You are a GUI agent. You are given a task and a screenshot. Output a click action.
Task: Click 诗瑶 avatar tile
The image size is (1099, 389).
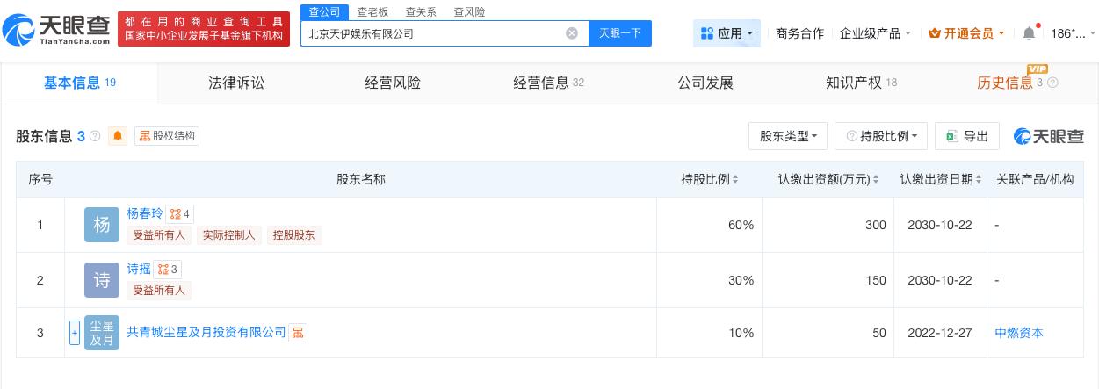tap(102, 280)
